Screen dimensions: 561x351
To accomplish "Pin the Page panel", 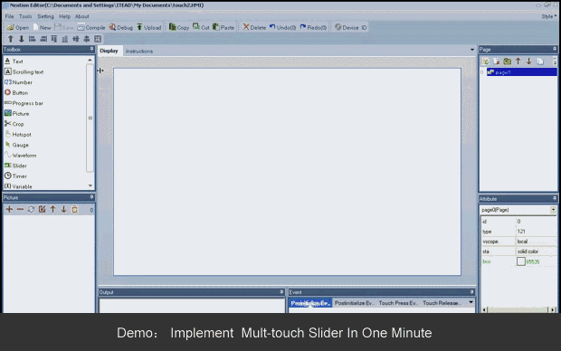I will [555, 49].
